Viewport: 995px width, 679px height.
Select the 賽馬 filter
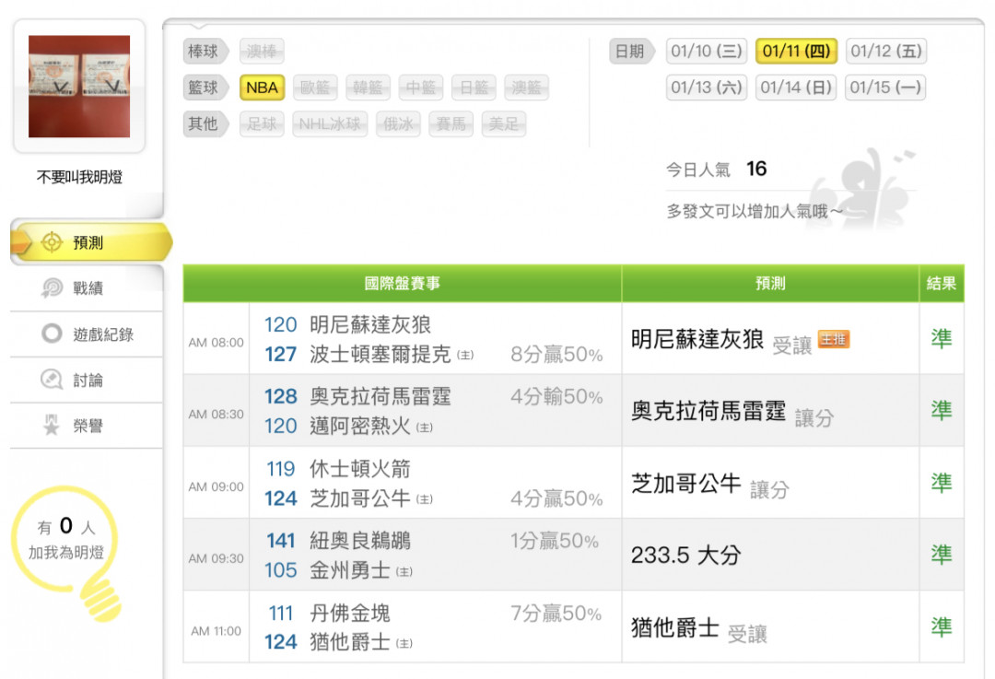(451, 123)
